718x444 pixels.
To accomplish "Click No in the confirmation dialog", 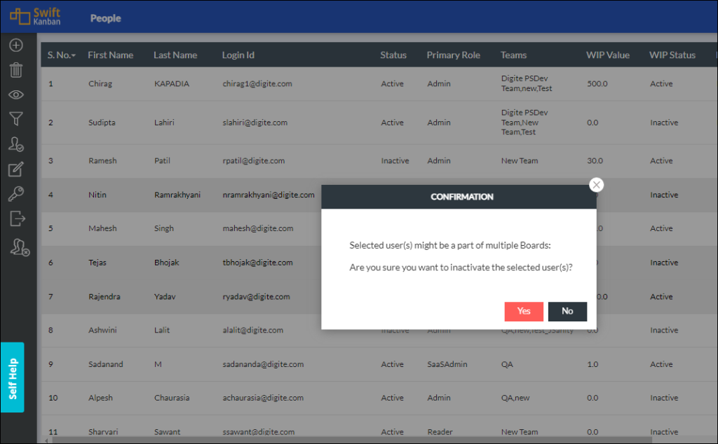I will (567, 312).
